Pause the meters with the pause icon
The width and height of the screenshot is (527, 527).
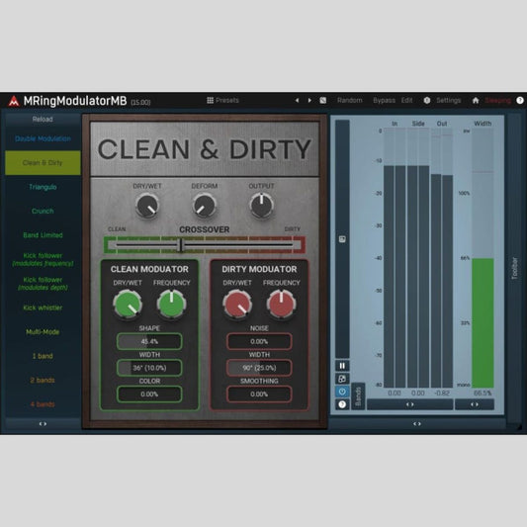(x=342, y=366)
